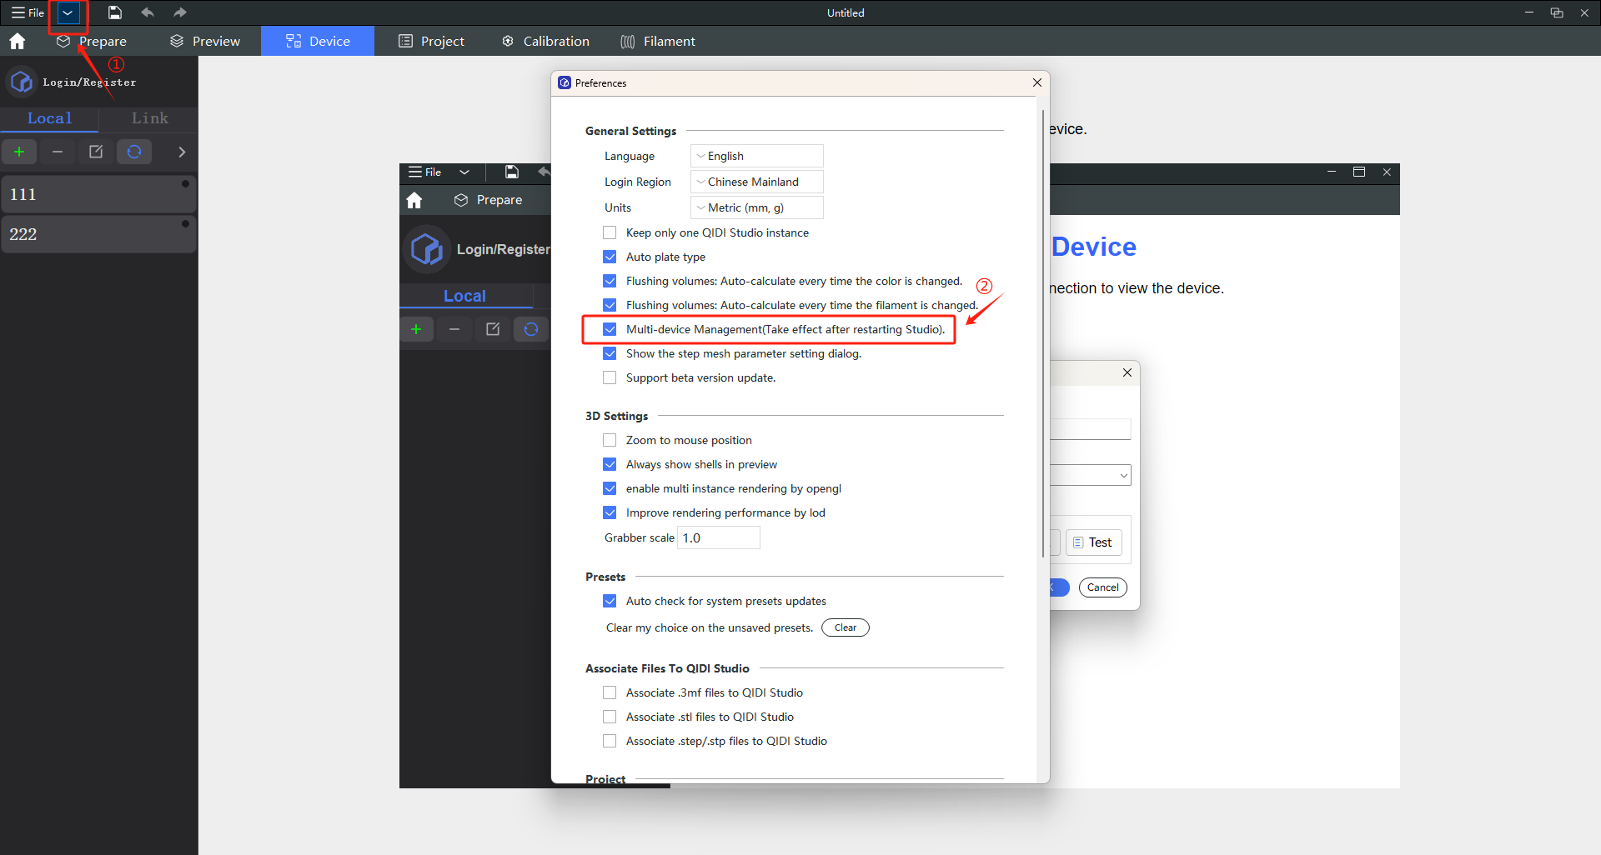Open the Language dropdown
The height and width of the screenshot is (855, 1601).
pos(757,156)
